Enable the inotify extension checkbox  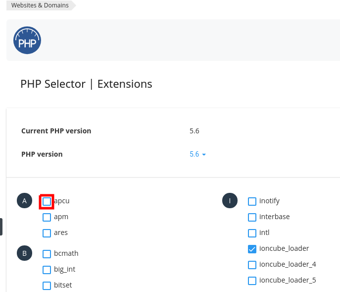tap(252, 201)
